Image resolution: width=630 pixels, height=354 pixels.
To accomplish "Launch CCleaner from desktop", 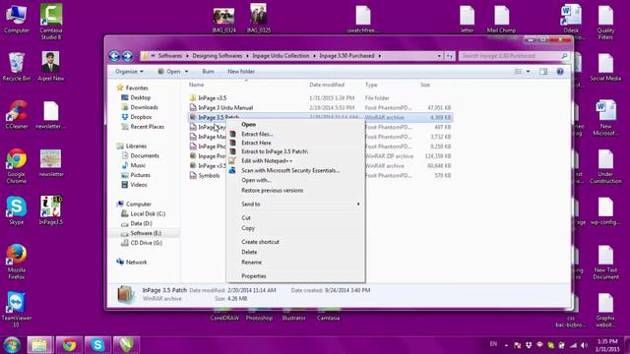I will click(17, 114).
